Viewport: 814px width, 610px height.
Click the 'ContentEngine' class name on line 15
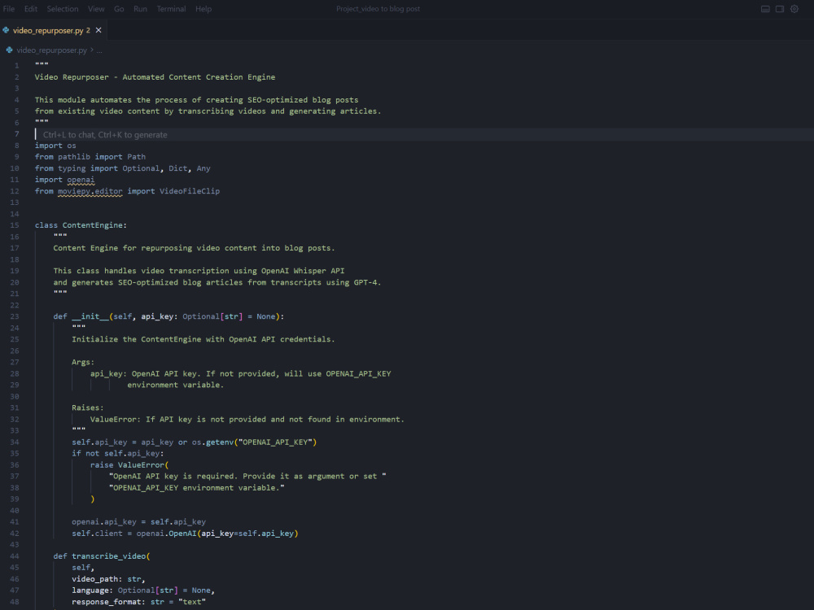pyautogui.click(x=93, y=225)
